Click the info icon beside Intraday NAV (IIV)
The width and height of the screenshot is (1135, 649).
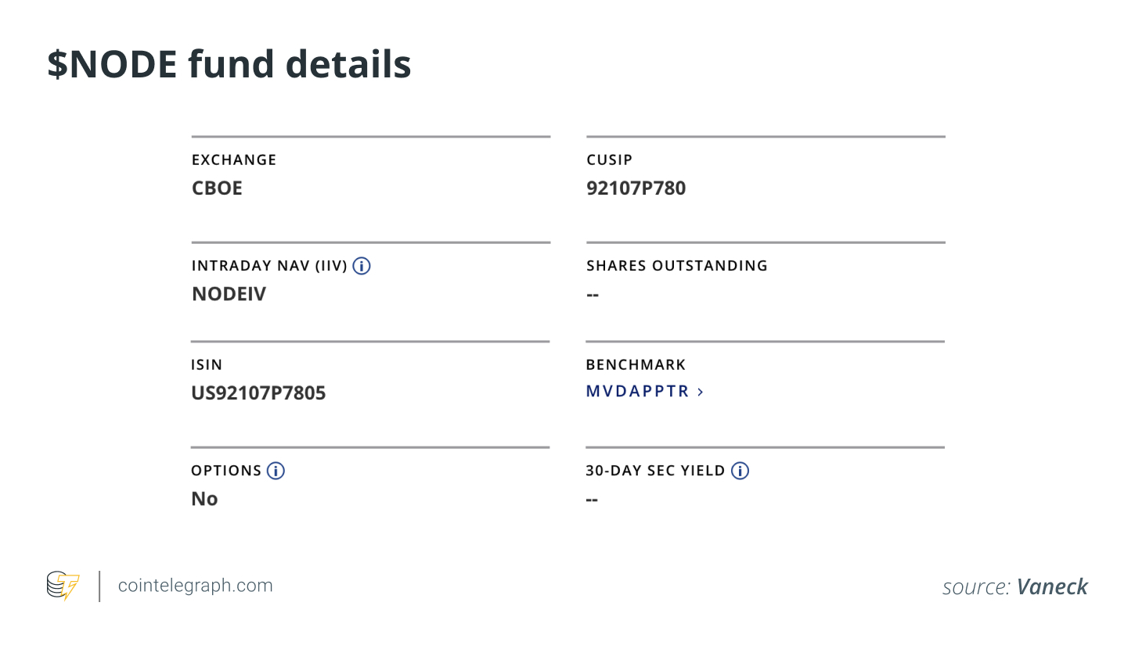(x=362, y=266)
